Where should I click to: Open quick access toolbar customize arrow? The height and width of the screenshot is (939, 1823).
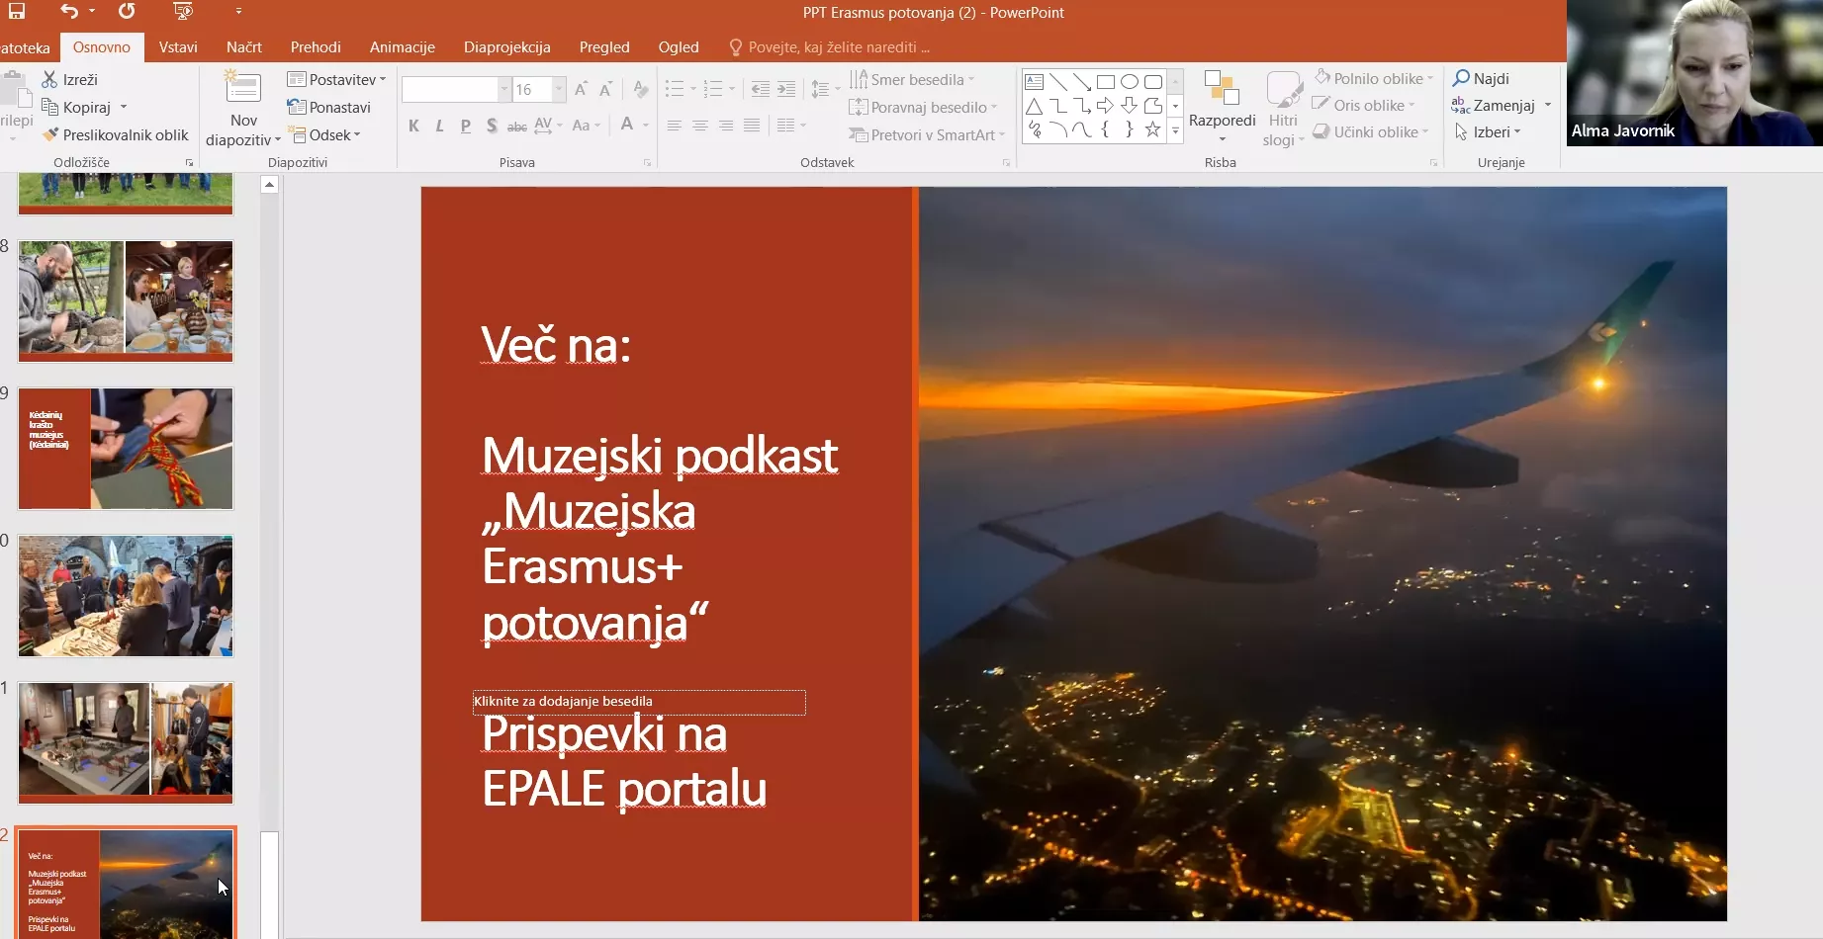pyautogui.click(x=238, y=12)
